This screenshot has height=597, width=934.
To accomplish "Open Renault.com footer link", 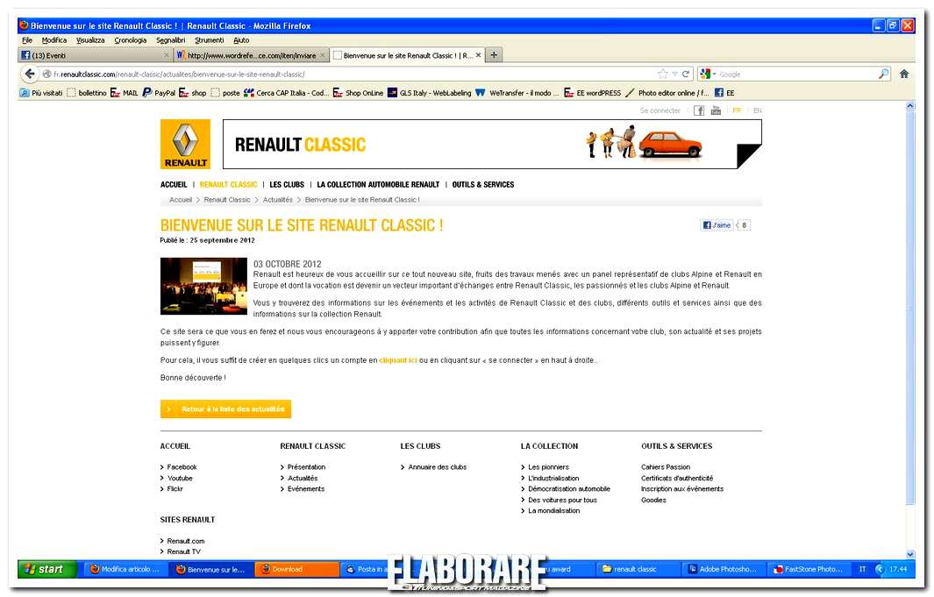I will pyautogui.click(x=185, y=541).
